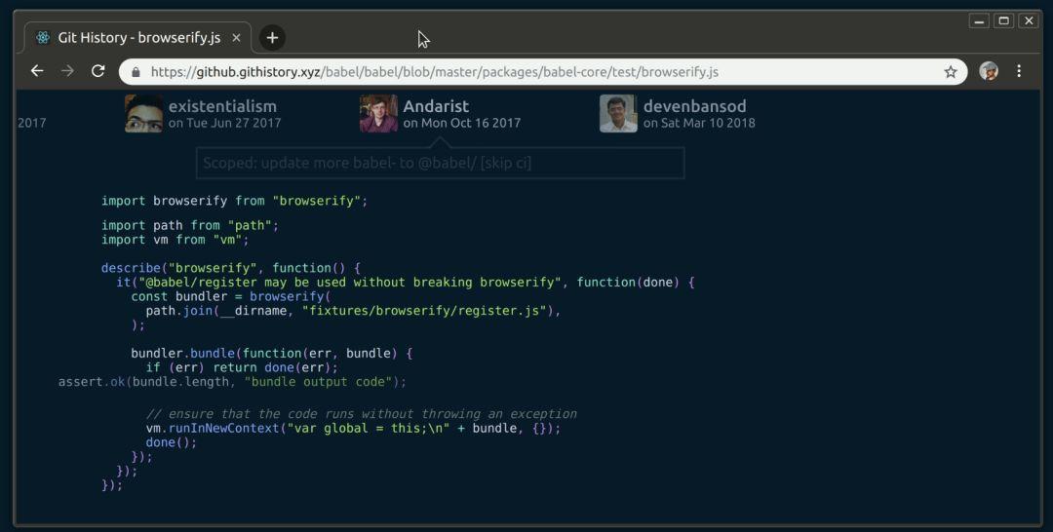Click the line 'import browserify from "browserify";'
1053x532 pixels.
[x=234, y=201]
